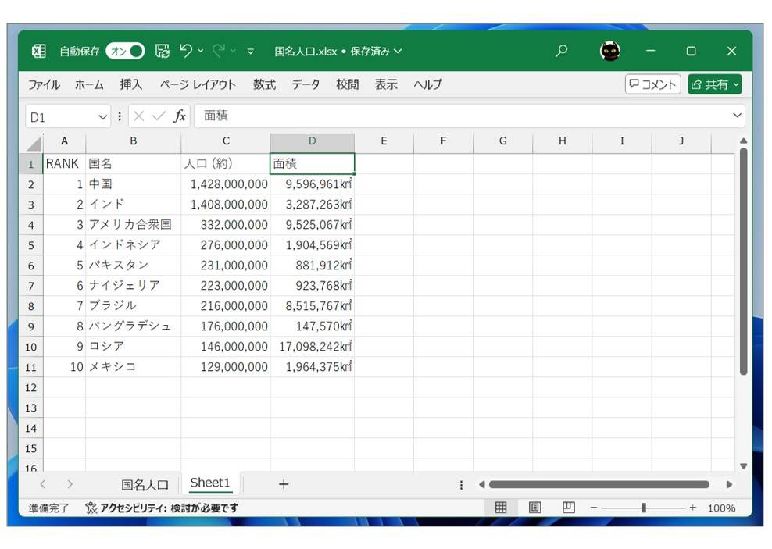Click the zoom in plus icon
This screenshot has width=772, height=549.
coord(693,508)
